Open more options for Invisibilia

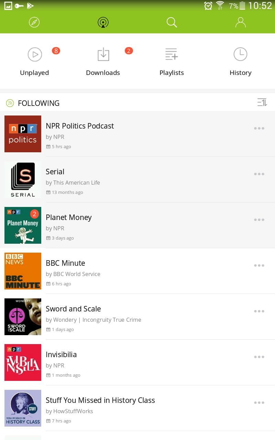pyautogui.click(x=259, y=357)
